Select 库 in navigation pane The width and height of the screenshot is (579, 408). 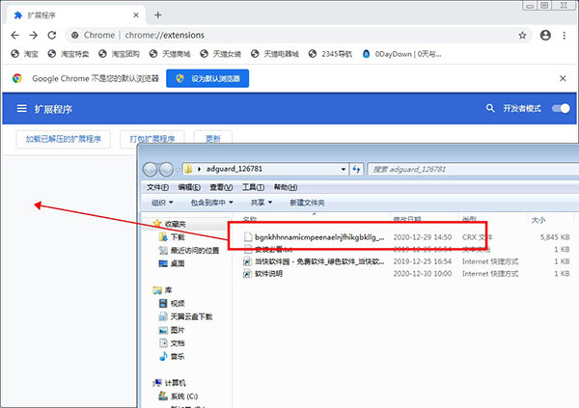pyautogui.click(x=163, y=290)
